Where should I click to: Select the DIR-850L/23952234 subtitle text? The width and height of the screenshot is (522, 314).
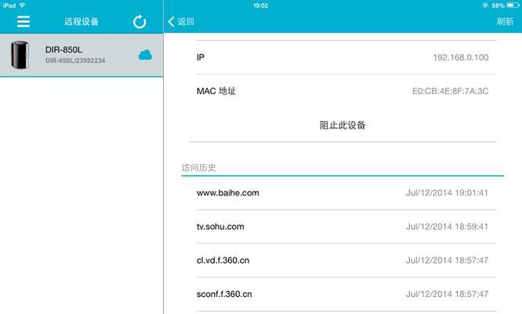coord(75,60)
